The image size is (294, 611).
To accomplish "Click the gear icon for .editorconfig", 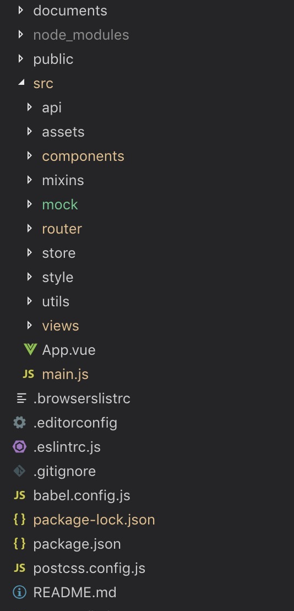I will [19, 423].
